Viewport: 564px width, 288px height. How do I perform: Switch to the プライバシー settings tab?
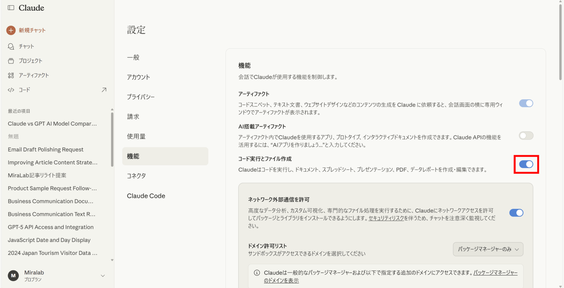[x=141, y=97]
